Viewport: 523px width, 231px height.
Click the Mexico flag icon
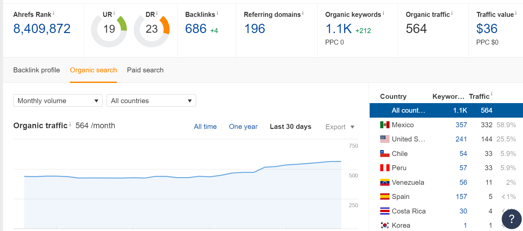pyautogui.click(x=385, y=125)
